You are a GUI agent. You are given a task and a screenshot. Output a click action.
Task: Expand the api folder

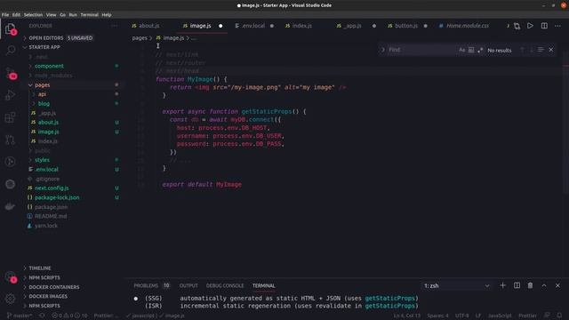[x=42, y=94]
